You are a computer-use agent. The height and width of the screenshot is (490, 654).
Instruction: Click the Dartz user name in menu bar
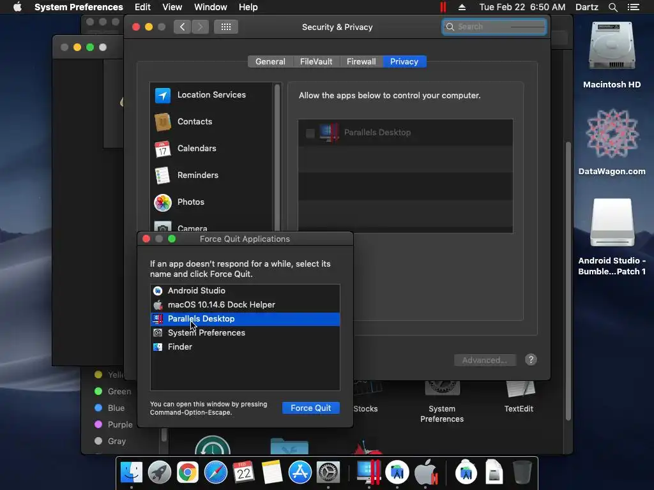pos(586,7)
